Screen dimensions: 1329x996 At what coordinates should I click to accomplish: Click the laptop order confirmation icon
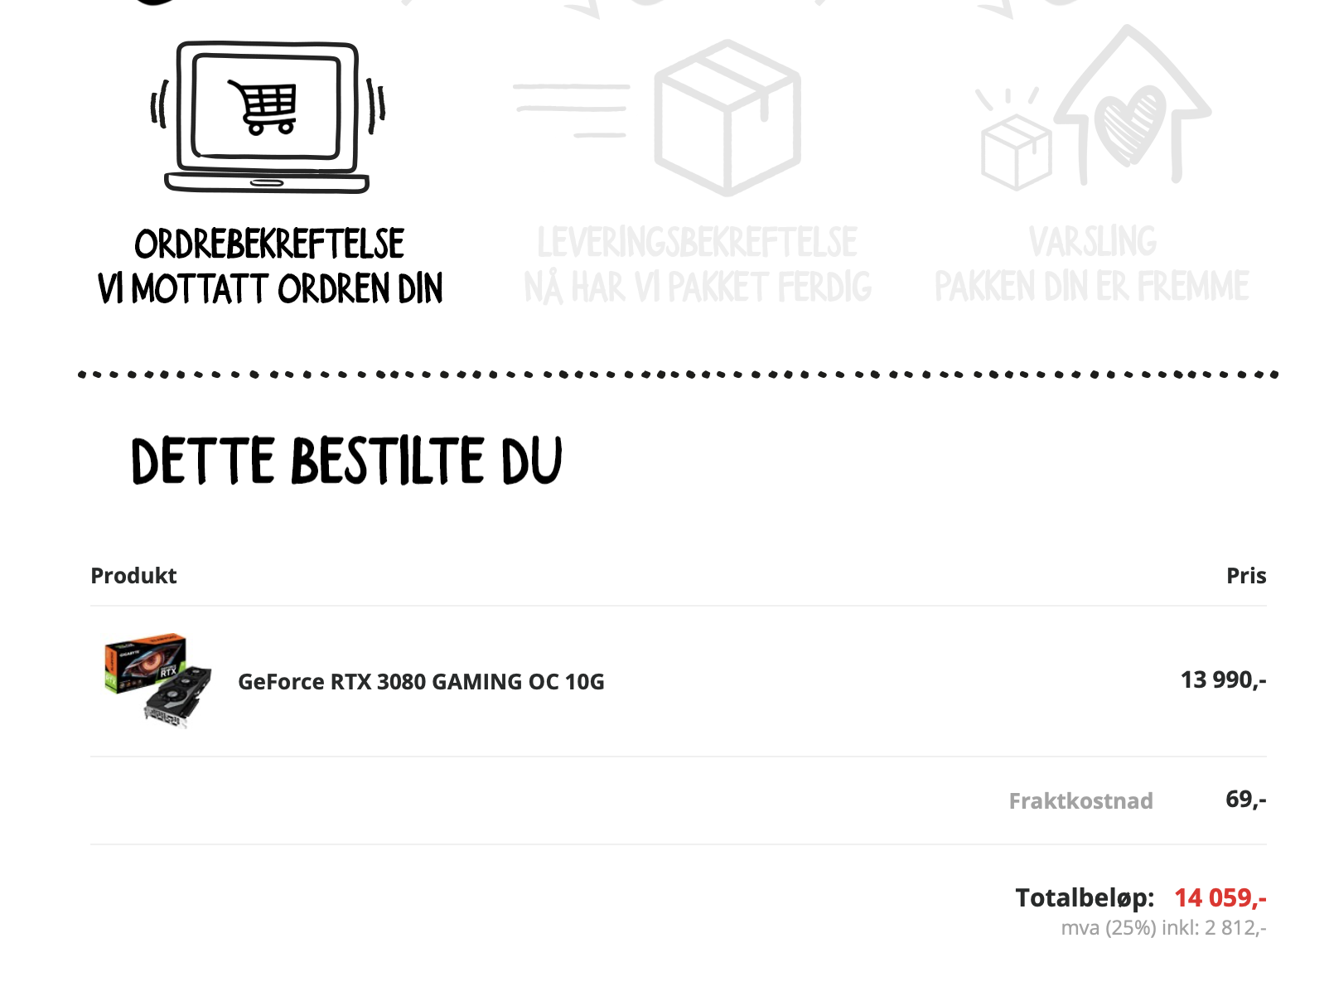[x=267, y=117]
